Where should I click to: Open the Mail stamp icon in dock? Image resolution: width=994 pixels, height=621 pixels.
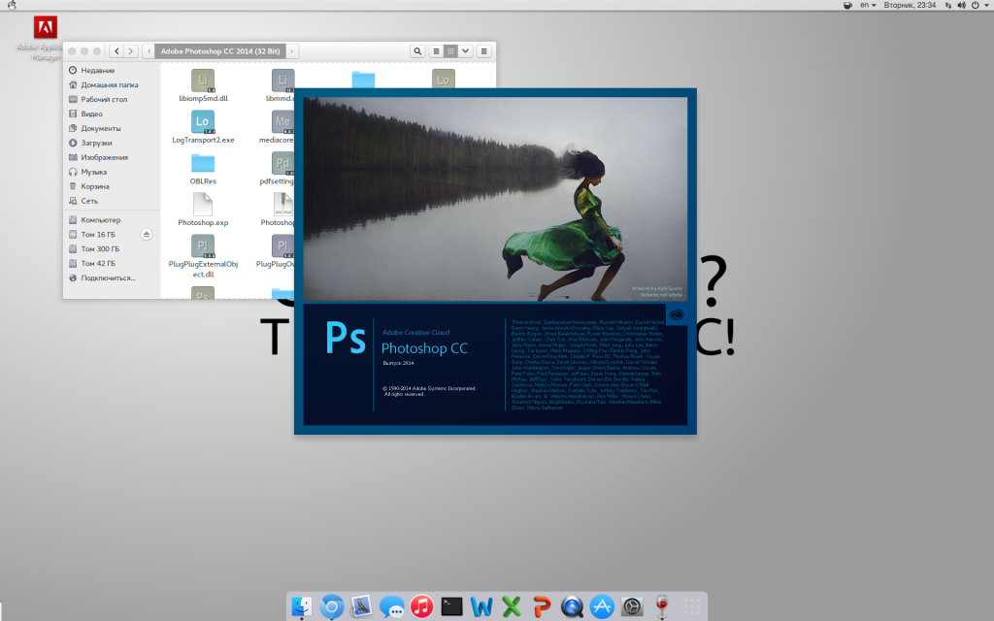pos(361,607)
